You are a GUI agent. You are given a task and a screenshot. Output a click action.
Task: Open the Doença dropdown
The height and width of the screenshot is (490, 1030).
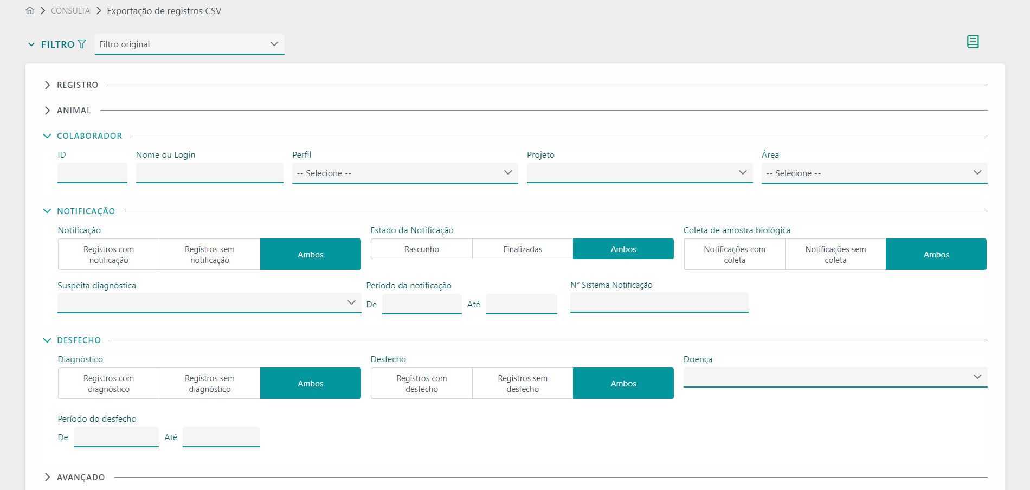[835, 377]
